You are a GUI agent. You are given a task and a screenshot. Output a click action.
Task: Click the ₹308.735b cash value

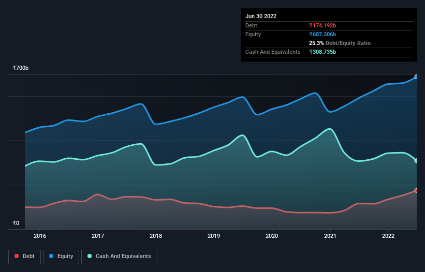pyautogui.click(x=323, y=52)
